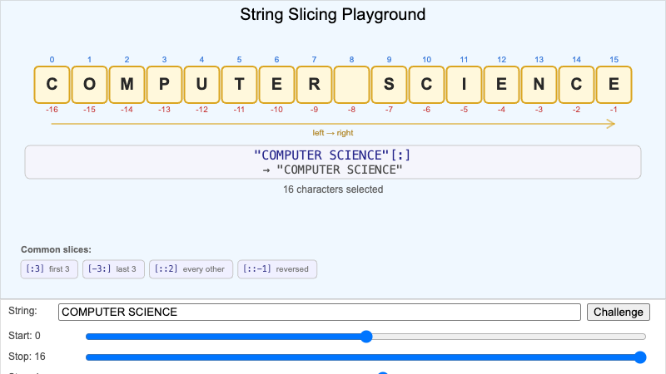Click the letter M tile
This screenshot has height=374, width=666.
coord(127,84)
